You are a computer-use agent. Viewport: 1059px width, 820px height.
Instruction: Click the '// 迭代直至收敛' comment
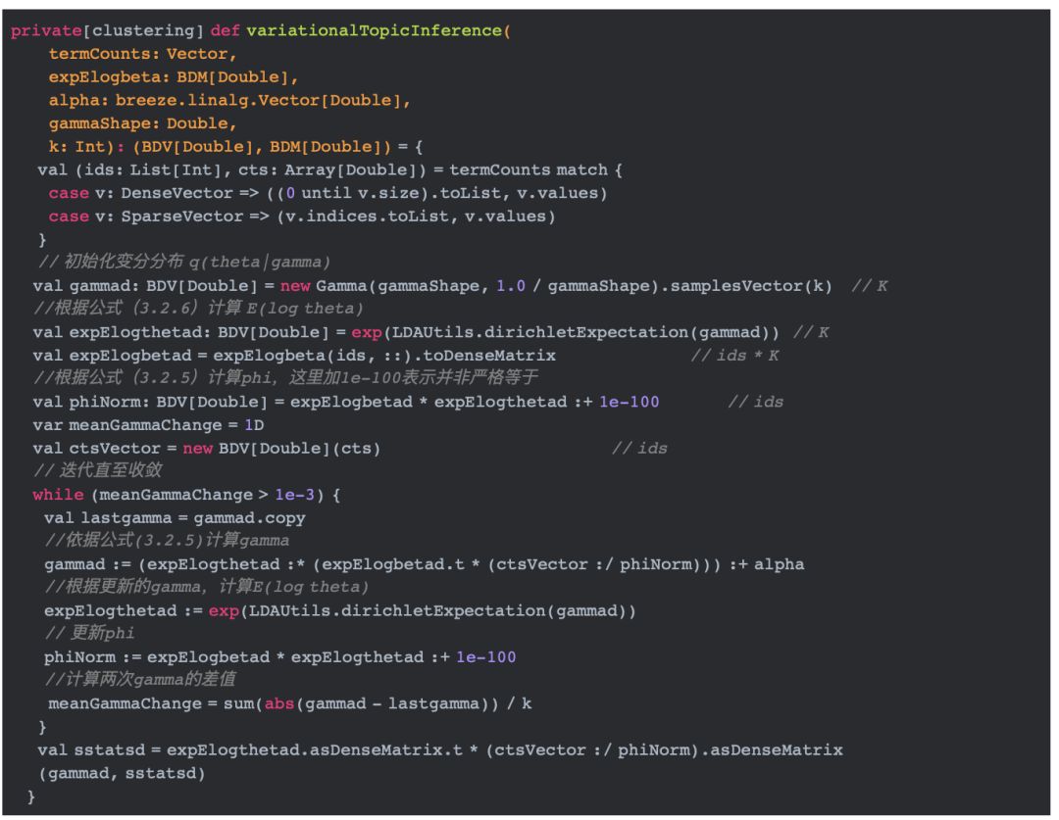click(98, 470)
